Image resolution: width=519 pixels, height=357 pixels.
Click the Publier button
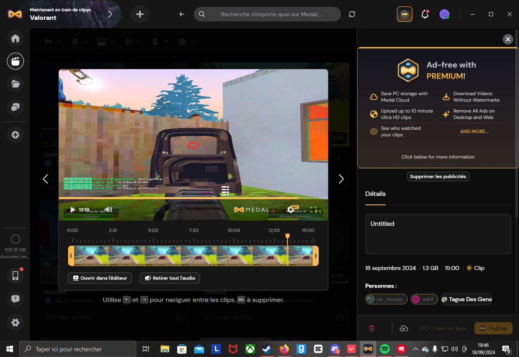point(493,328)
